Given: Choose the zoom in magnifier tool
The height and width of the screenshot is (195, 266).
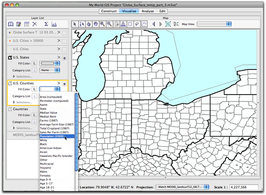Looking at the screenshot, I should [x=103, y=24].
